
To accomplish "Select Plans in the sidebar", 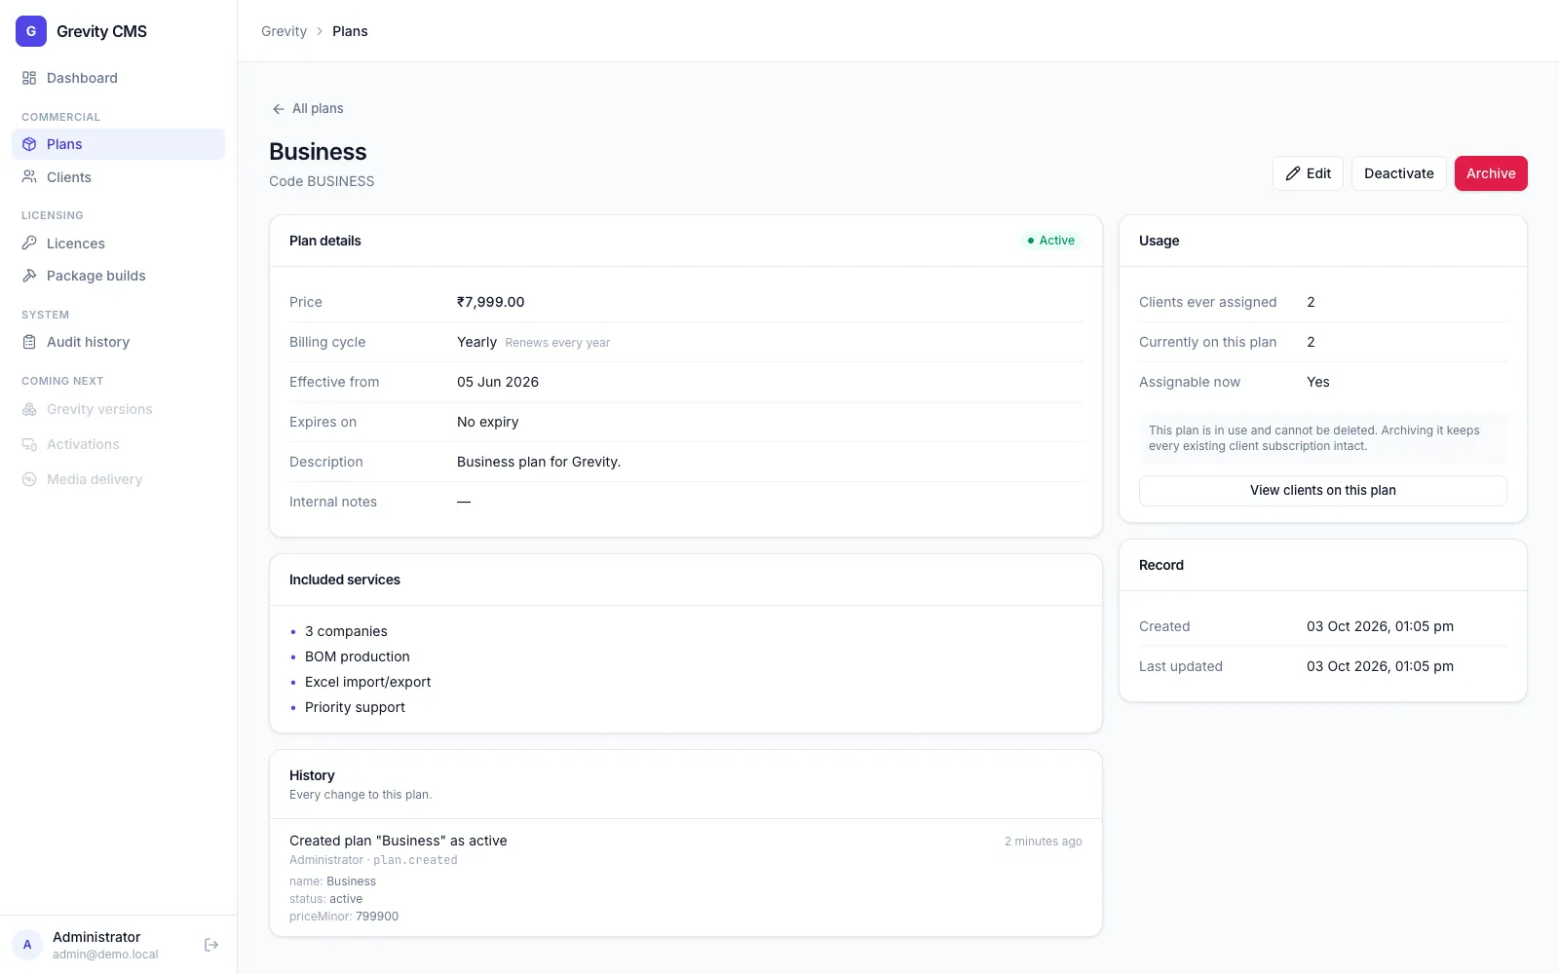I will tap(118, 144).
